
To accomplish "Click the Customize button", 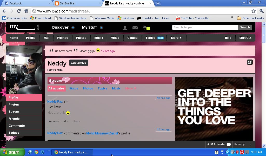I will coord(78,63).
